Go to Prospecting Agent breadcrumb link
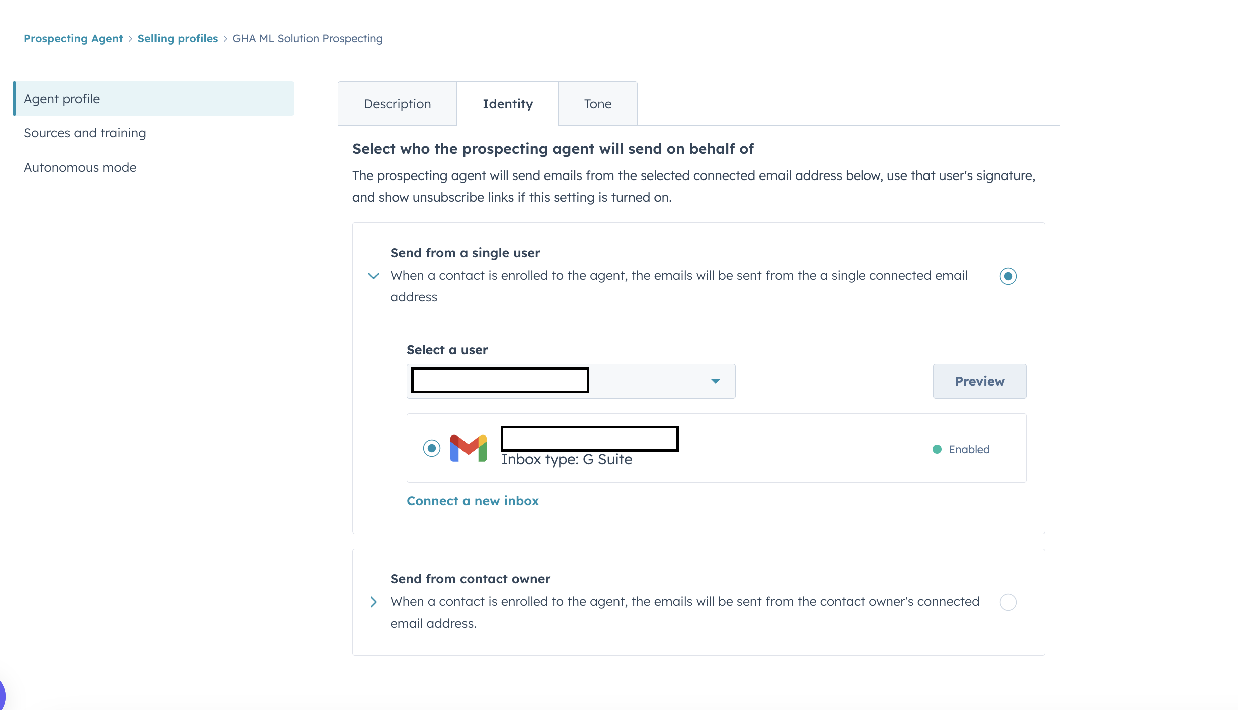This screenshot has height=710, width=1238. tap(73, 39)
